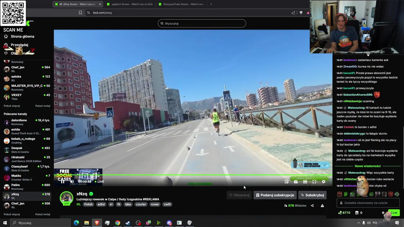
Task: Open Hiratoshi Just Dance channel
Action: [27, 159]
